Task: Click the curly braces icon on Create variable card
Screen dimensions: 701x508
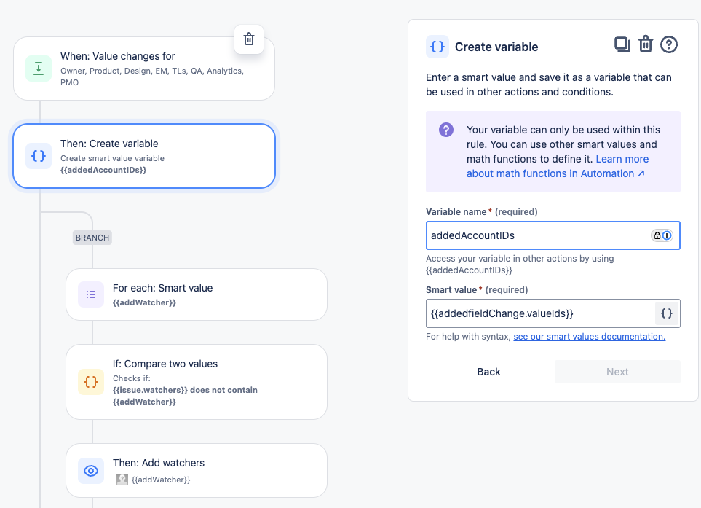Action: 39,156
